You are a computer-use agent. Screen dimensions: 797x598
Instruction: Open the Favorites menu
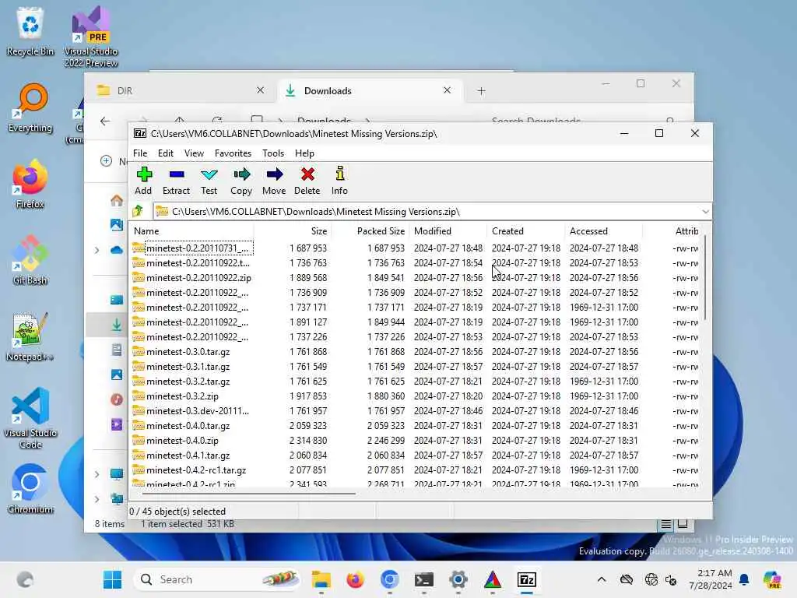point(233,153)
